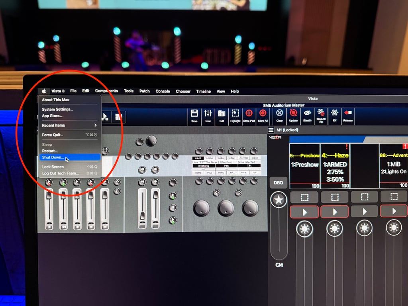Screen dimensions: 408x306
Task: Toggle the DBO blackout button
Action: 278,182
